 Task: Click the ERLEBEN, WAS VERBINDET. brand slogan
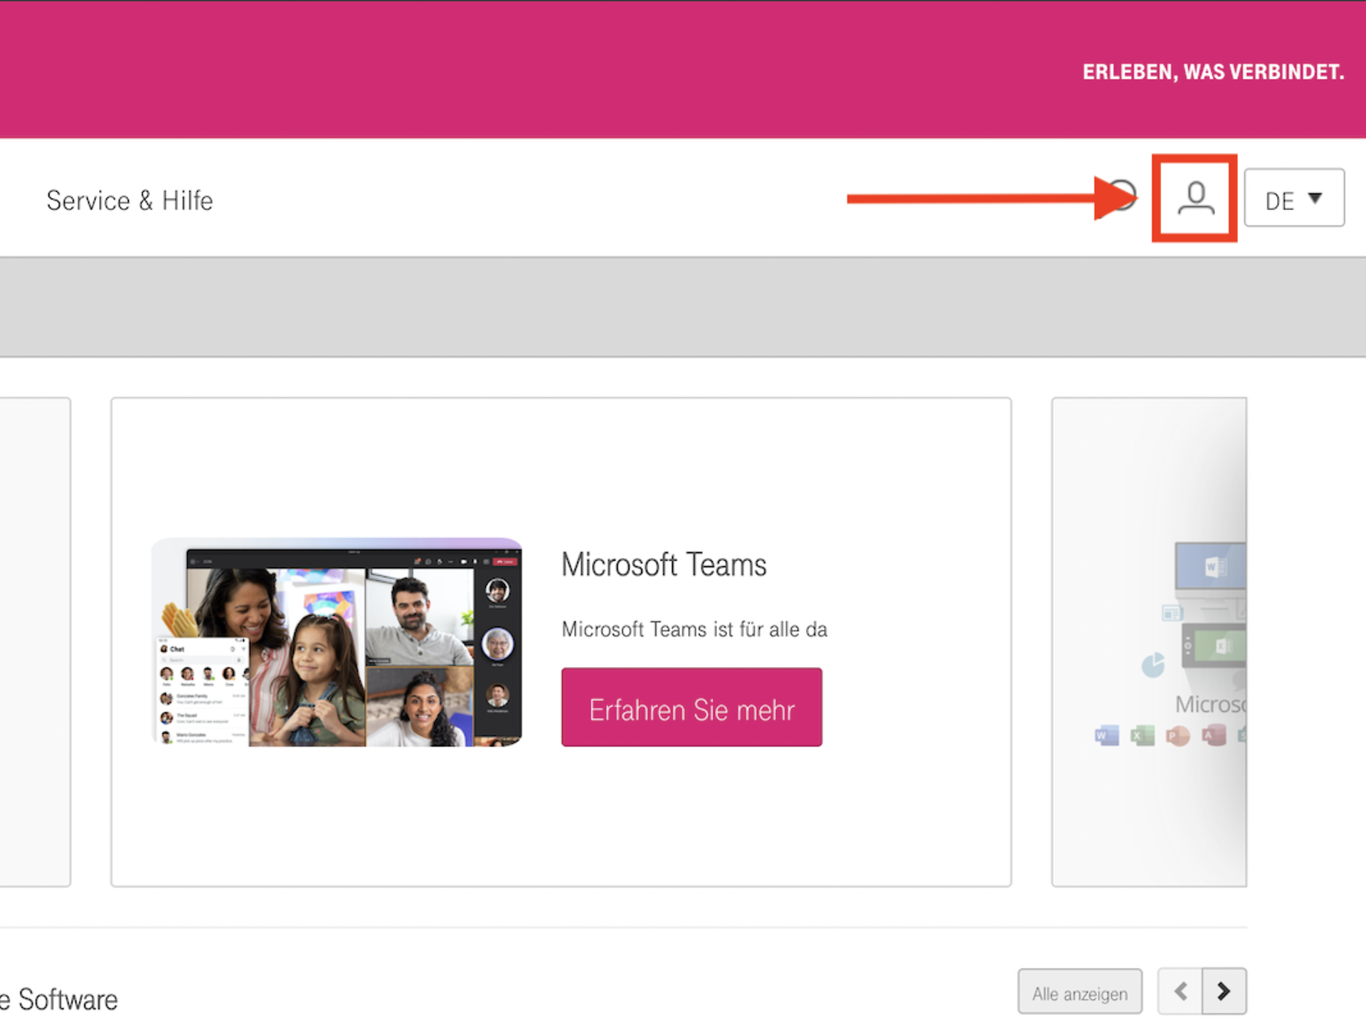pyautogui.click(x=1213, y=72)
